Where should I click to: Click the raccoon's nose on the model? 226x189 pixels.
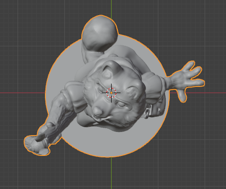pyautogui.click(x=97, y=111)
